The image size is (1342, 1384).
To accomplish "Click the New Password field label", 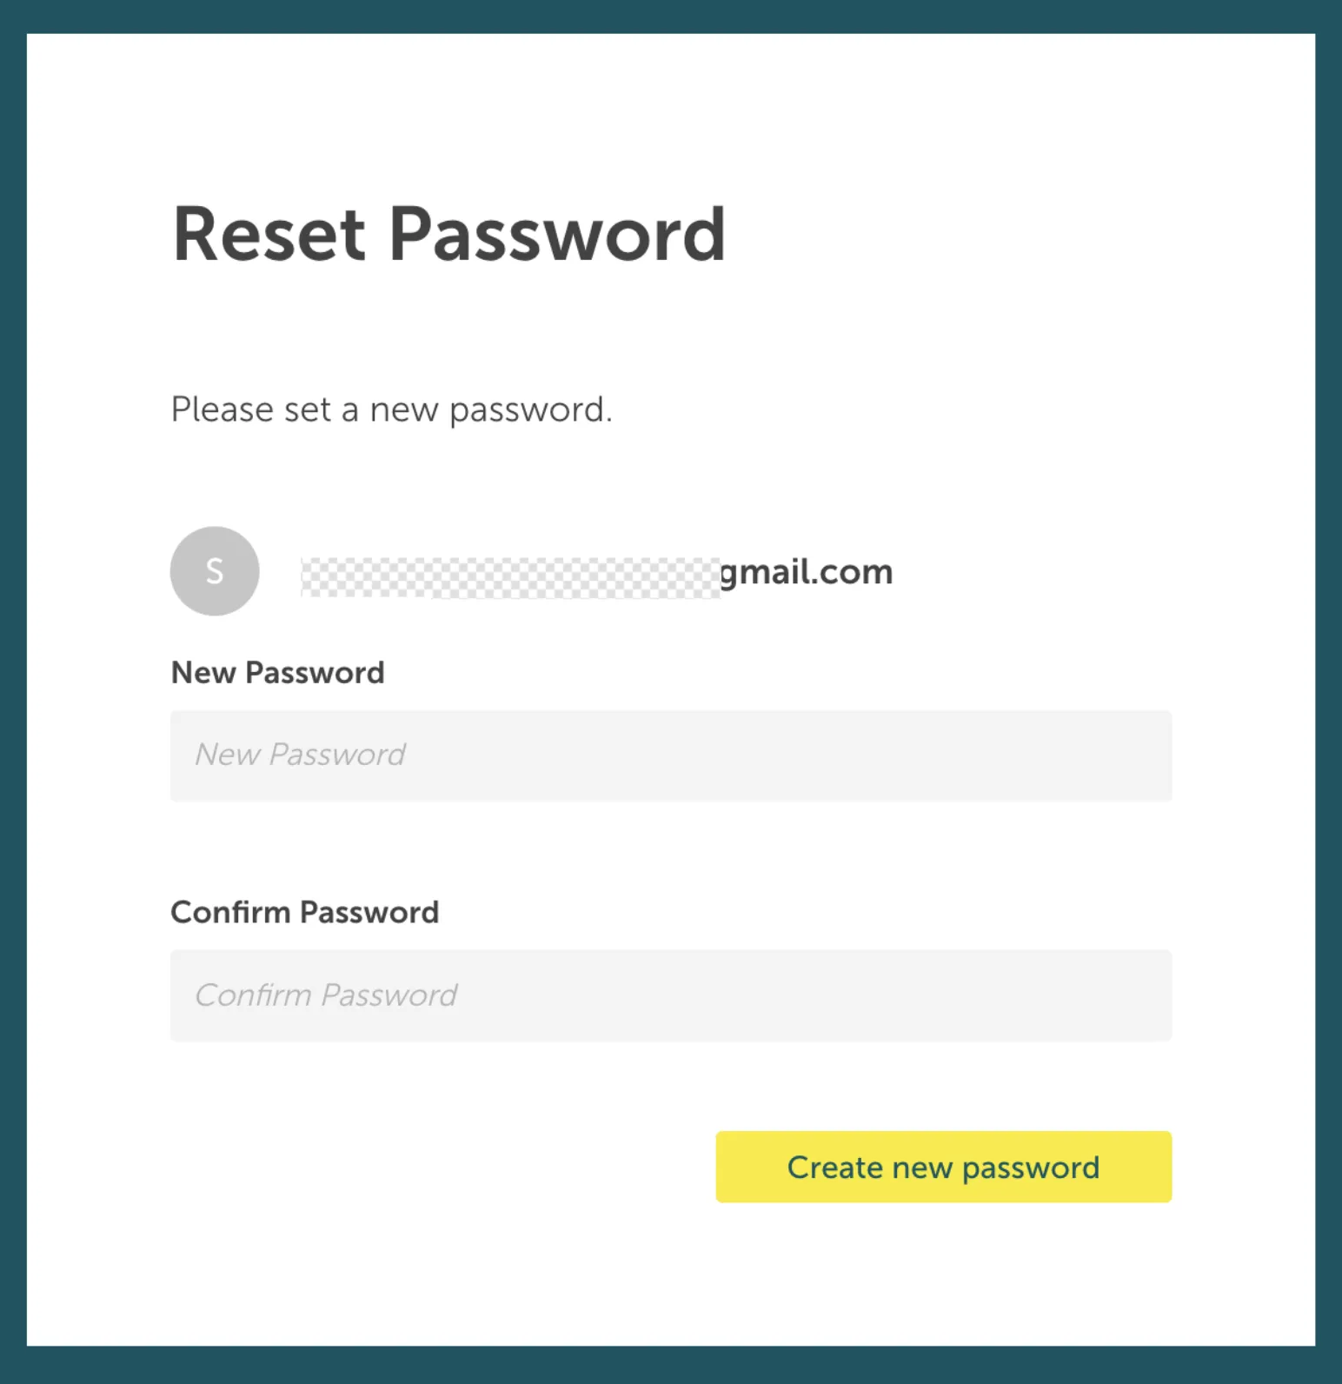I will (277, 672).
